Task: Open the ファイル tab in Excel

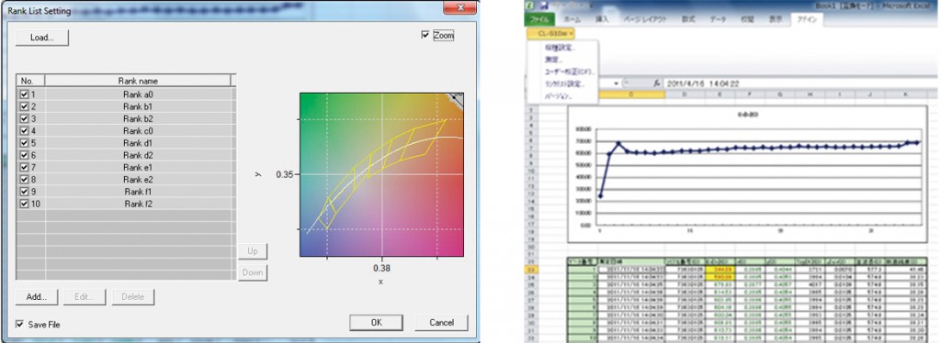Action: pyautogui.click(x=539, y=19)
